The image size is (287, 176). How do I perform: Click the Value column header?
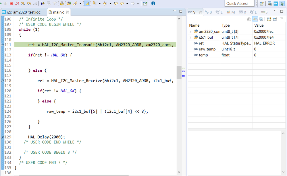(259, 25)
